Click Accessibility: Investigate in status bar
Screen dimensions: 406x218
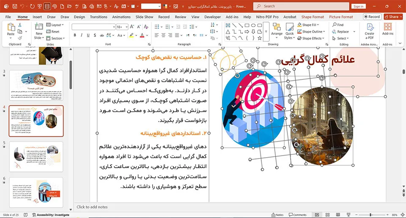tap(51, 215)
